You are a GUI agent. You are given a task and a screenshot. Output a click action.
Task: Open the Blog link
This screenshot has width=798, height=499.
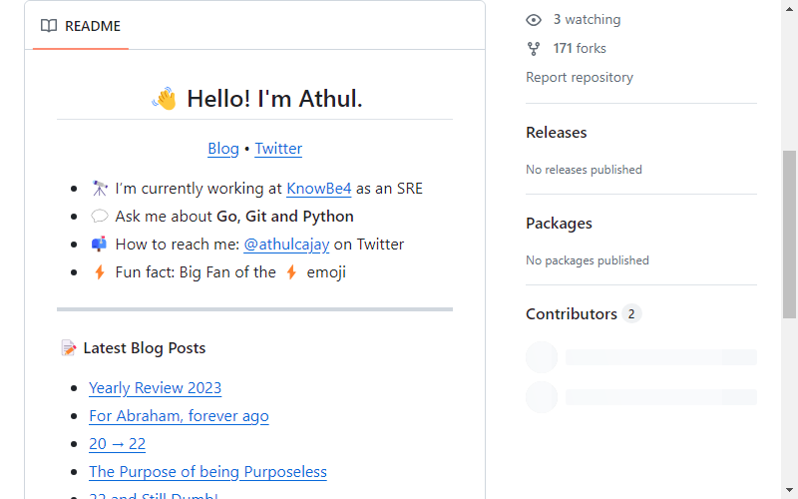(x=222, y=149)
